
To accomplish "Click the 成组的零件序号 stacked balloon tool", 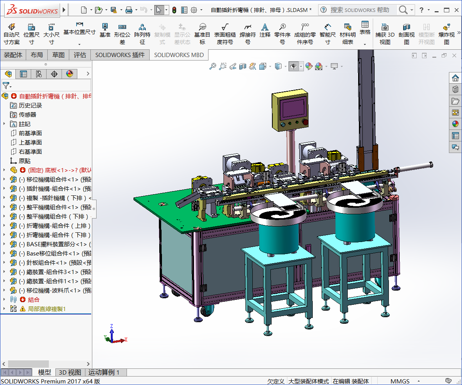I will click(305, 34).
